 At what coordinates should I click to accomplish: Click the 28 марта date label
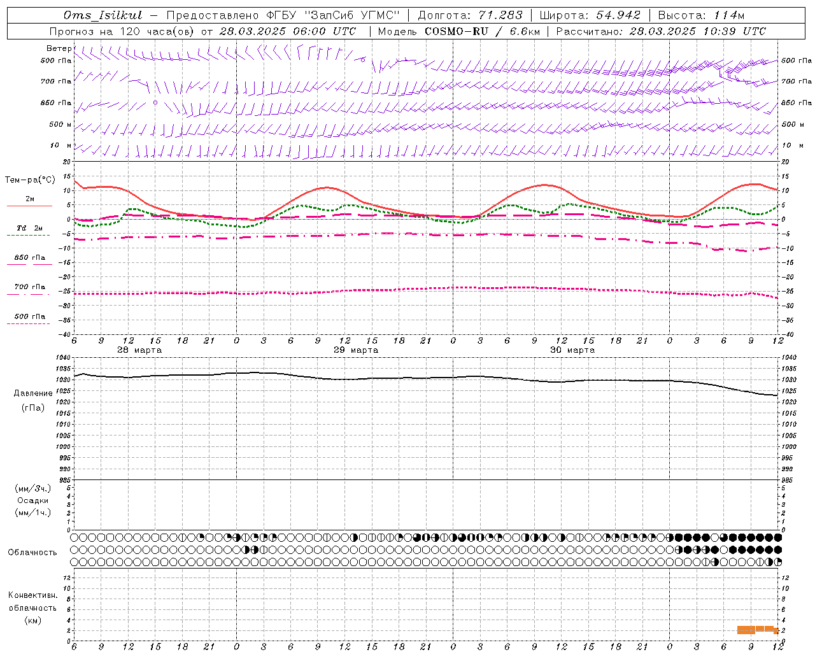[x=139, y=350]
